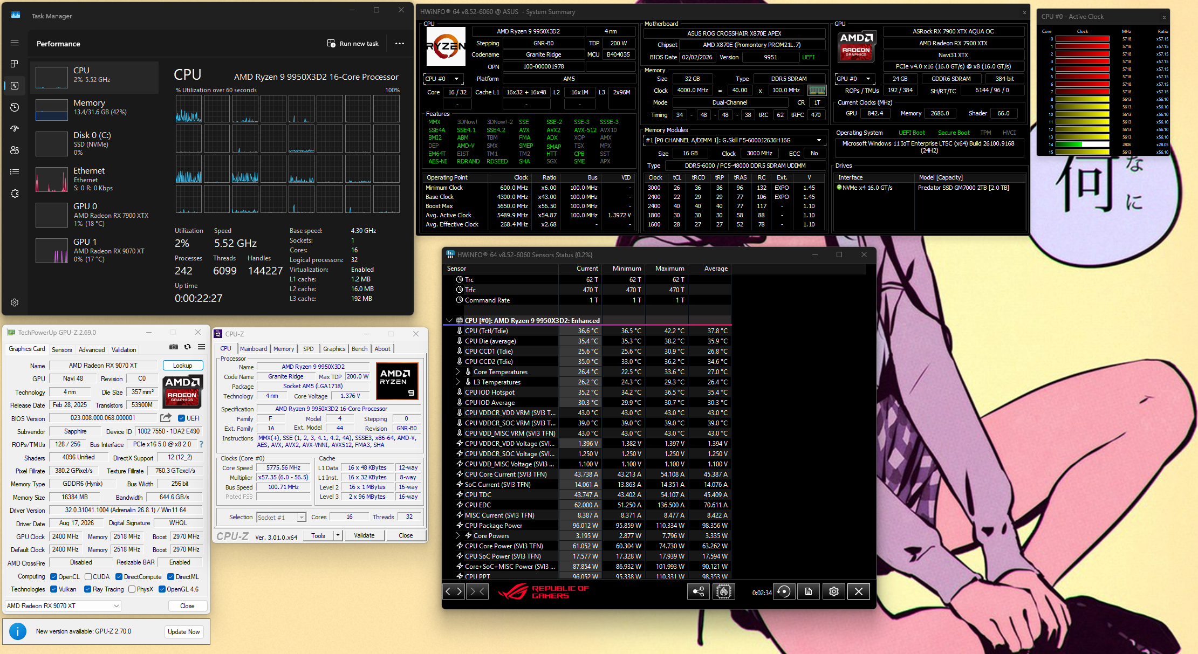Expand Core Temperatures sensor row

458,372
